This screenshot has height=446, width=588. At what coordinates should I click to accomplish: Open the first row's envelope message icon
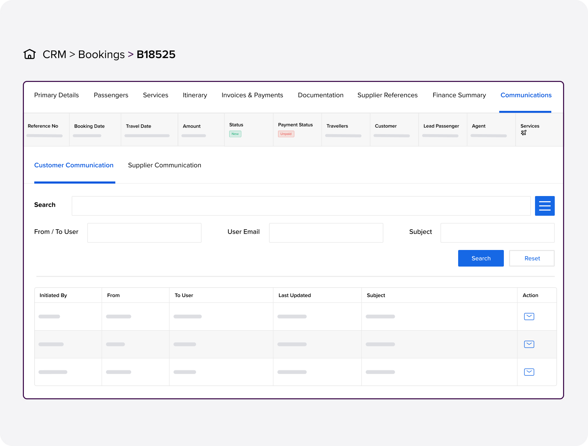point(529,316)
